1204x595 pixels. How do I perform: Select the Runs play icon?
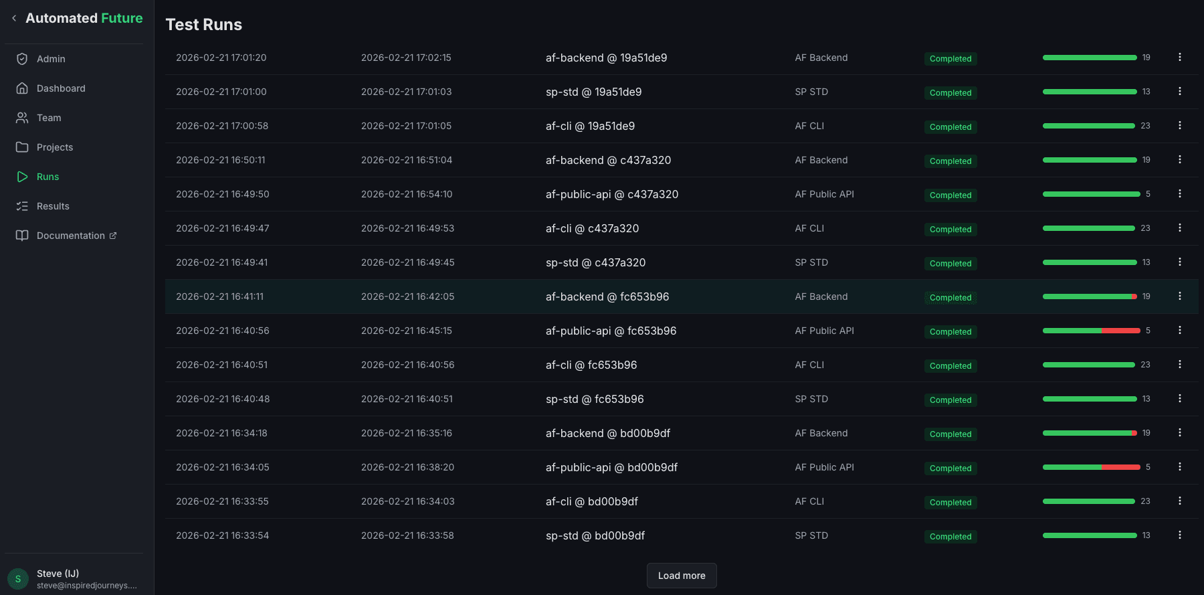[x=22, y=176]
